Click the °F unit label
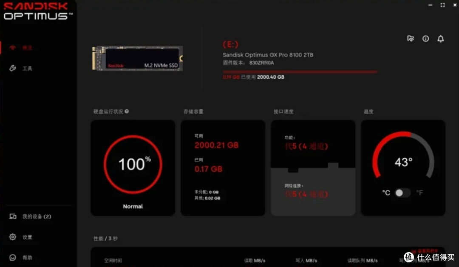 click(x=419, y=193)
